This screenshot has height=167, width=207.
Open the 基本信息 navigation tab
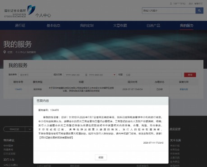[x=53, y=25]
